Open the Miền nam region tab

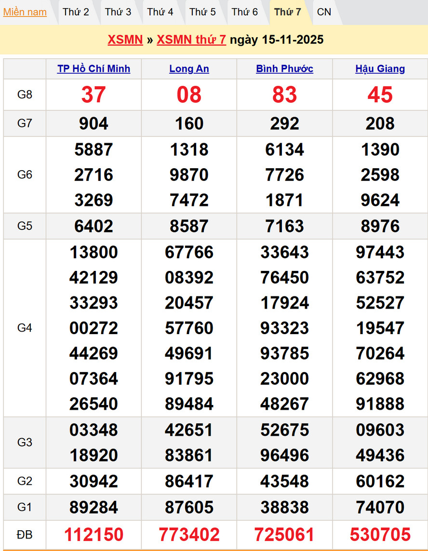point(25,12)
